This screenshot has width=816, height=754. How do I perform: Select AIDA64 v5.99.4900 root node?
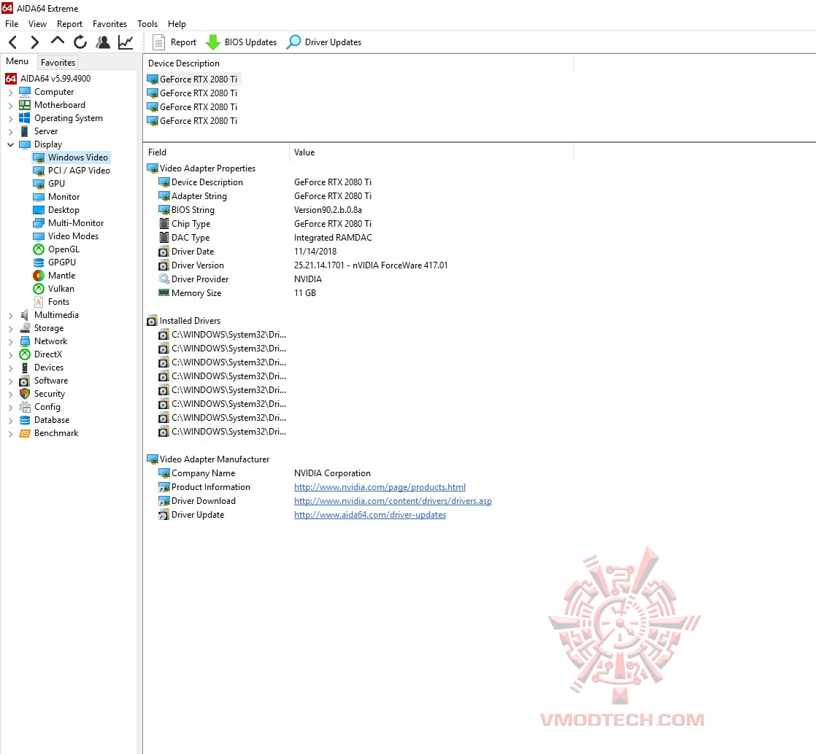[48, 79]
